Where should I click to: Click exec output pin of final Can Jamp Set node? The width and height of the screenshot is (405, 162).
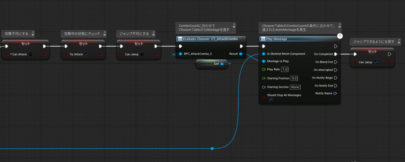[389, 54]
